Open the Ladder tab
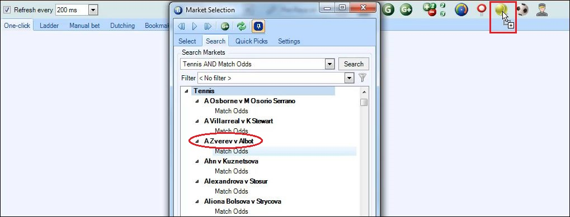The height and width of the screenshot is (217, 570). [x=49, y=25]
